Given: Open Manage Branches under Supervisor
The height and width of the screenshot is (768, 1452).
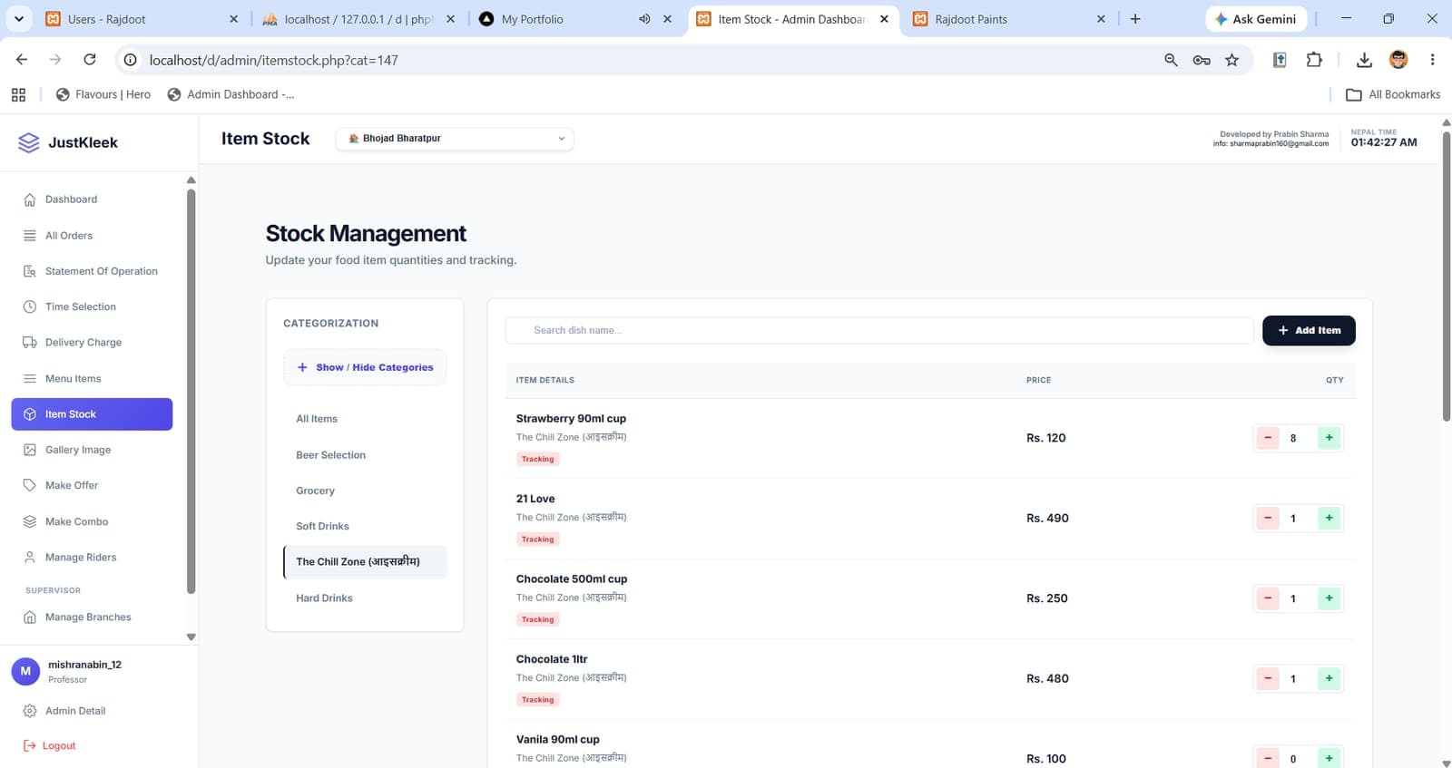Looking at the screenshot, I should pos(92,617).
